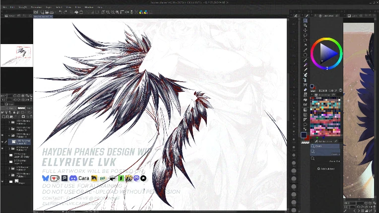Show Folder 1 via visibility box

pos(2,175)
